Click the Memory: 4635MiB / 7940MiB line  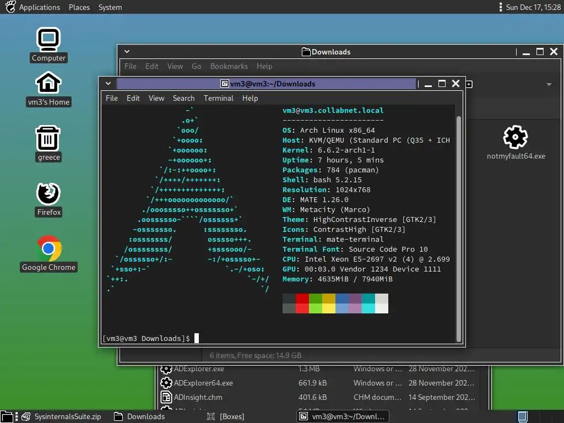338,279
